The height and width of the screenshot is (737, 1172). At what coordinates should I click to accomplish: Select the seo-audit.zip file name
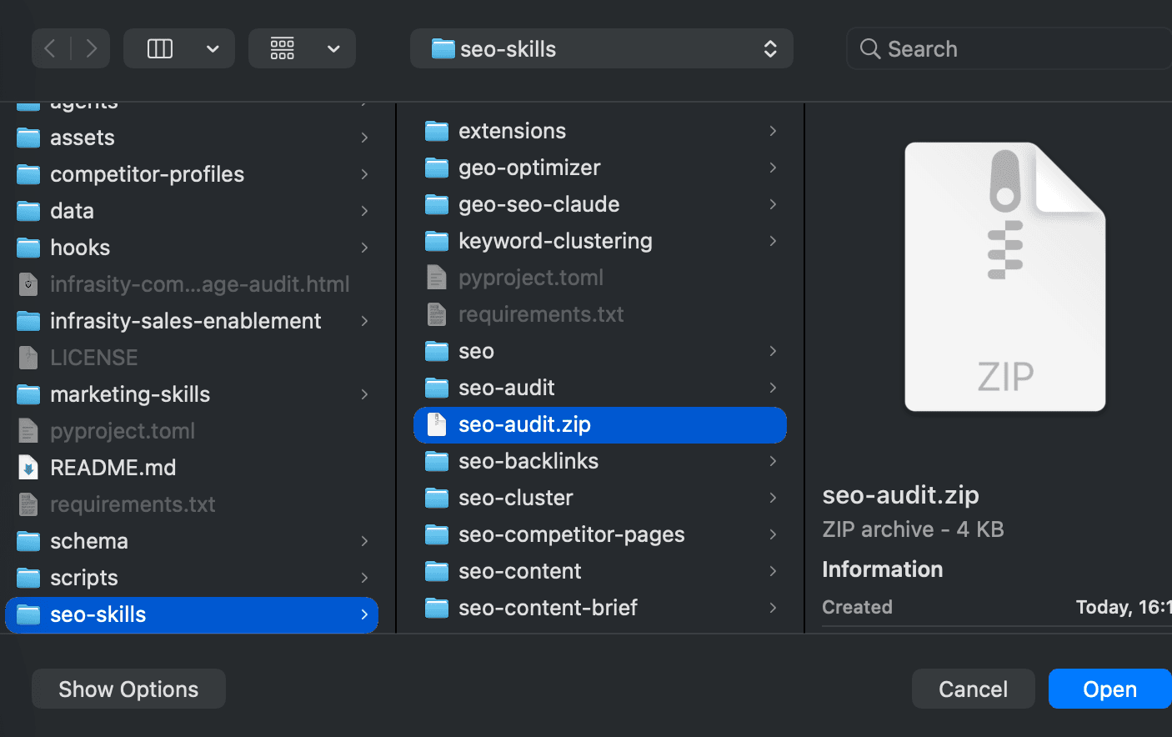tap(524, 424)
